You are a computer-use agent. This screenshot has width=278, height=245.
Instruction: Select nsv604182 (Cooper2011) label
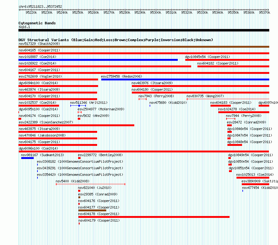[218, 63]
